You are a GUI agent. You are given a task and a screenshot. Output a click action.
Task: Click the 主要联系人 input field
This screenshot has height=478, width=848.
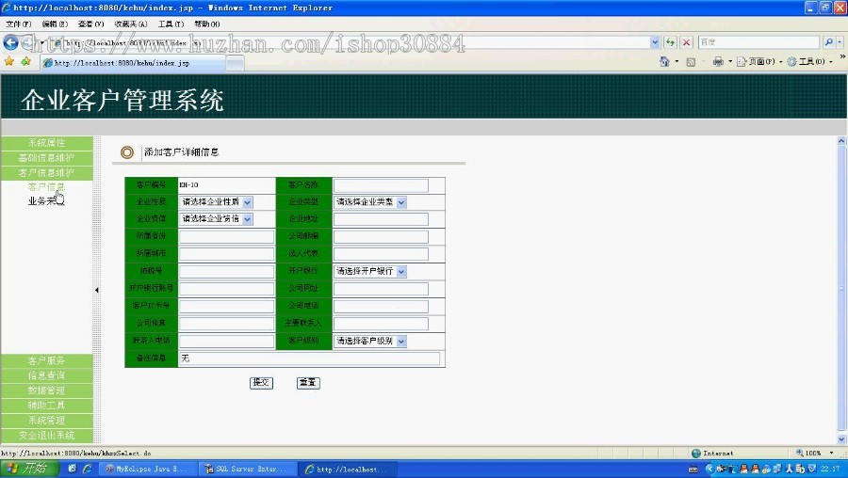(x=381, y=324)
